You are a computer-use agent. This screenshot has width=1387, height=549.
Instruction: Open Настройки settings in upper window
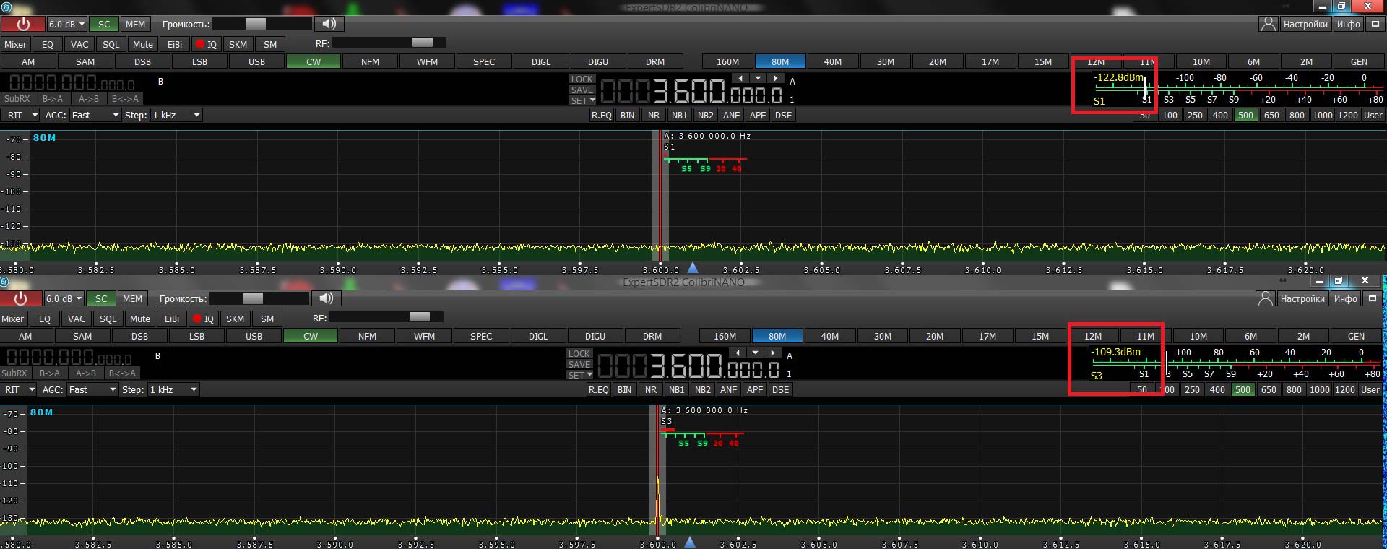coord(1305,24)
